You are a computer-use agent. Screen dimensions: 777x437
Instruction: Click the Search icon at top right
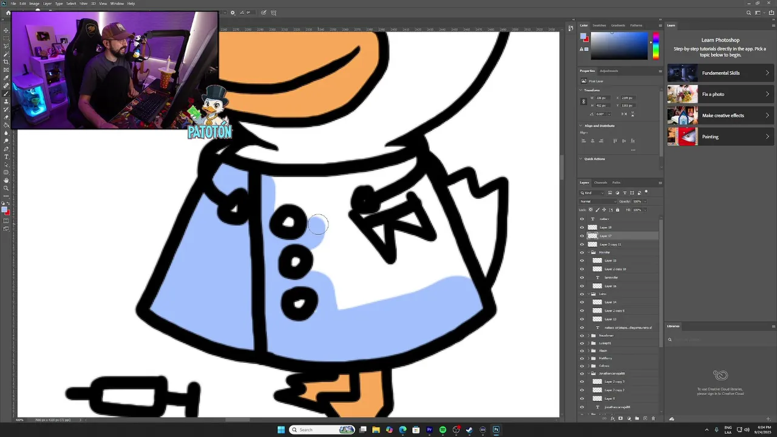(748, 12)
